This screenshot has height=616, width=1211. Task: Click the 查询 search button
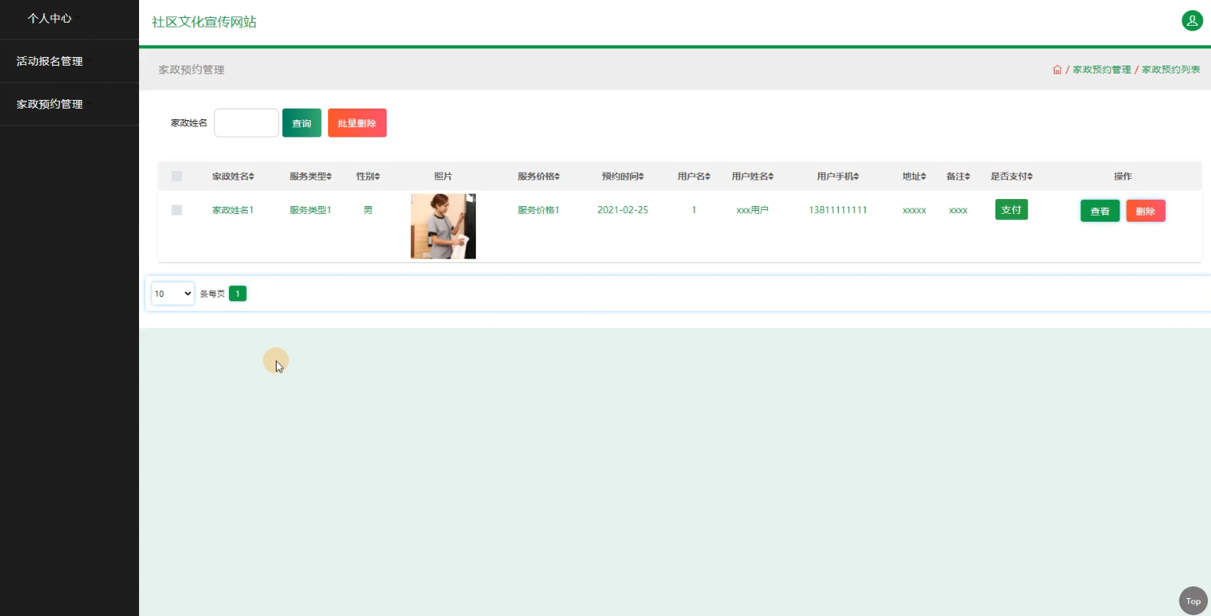click(302, 123)
